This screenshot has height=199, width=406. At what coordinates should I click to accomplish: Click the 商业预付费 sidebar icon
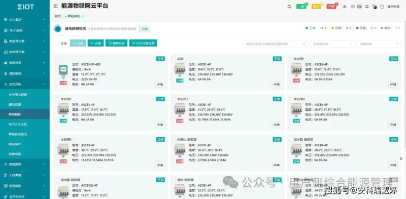(x=6, y=41)
